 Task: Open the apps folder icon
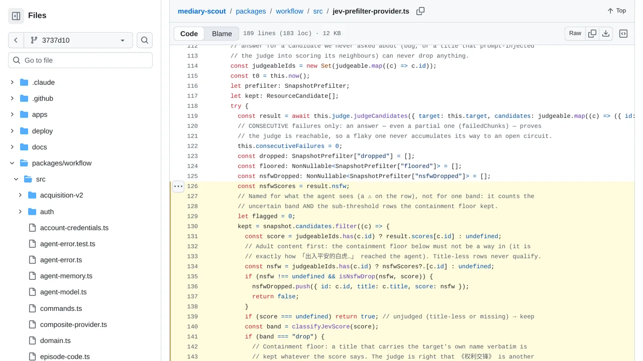24,114
